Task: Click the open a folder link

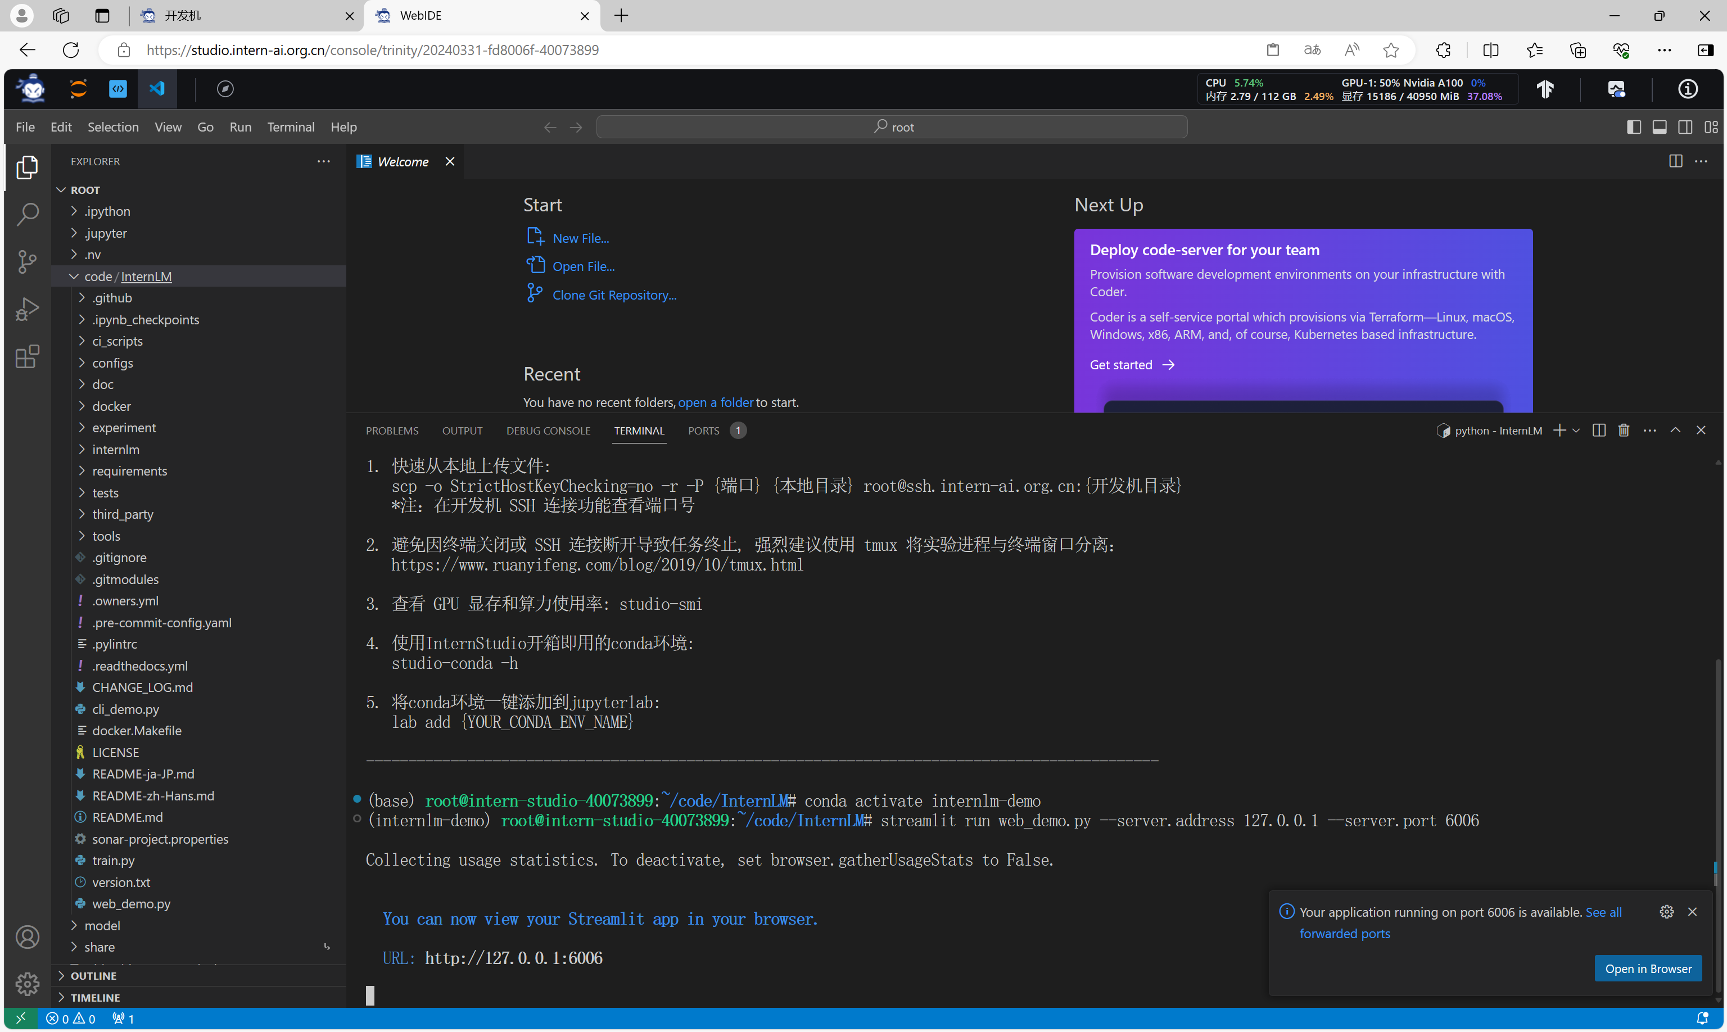Action: pyautogui.click(x=715, y=402)
